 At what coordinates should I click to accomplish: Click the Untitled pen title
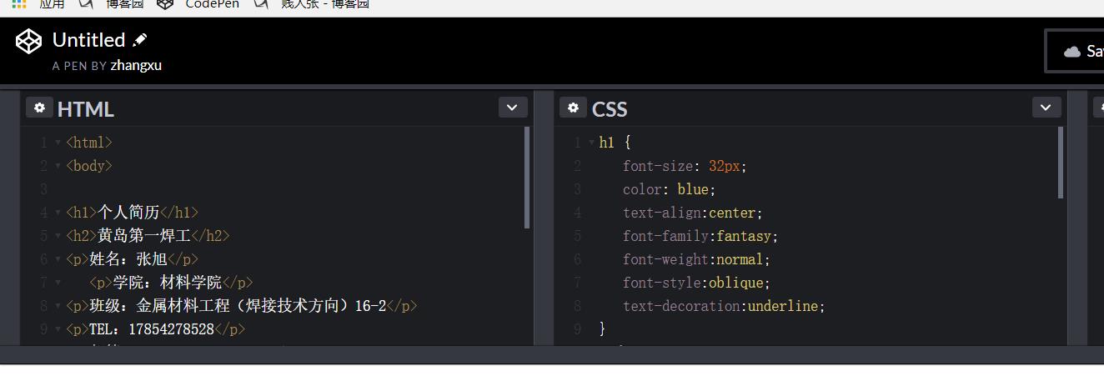[x=88, y=40]
